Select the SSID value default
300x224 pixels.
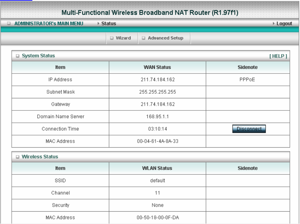[x=158, y=181]
